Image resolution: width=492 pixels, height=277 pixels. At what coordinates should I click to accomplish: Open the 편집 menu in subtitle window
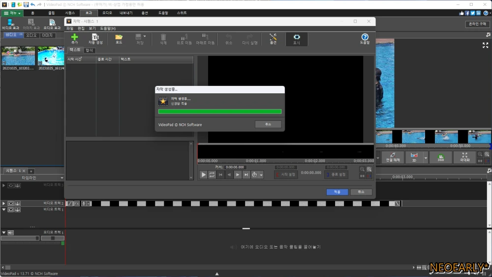coord(81,28)
